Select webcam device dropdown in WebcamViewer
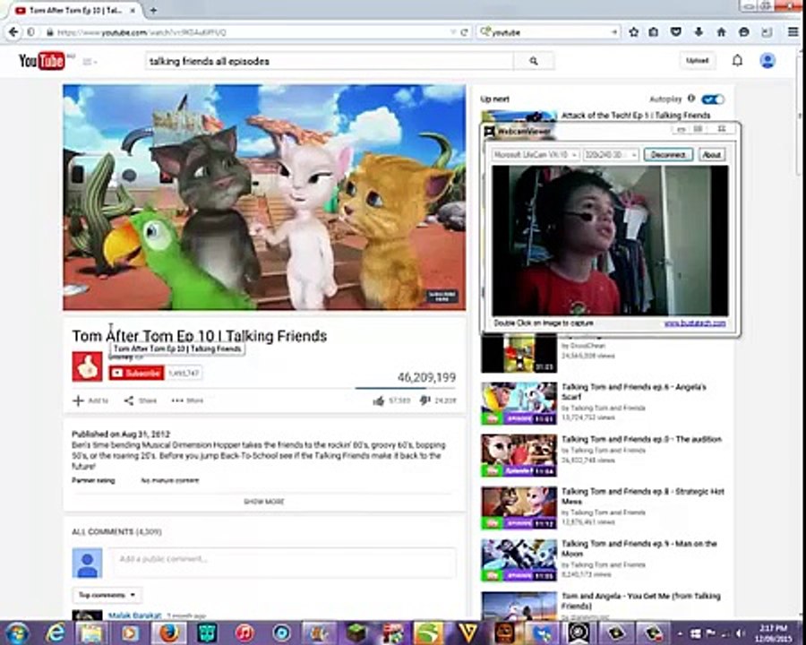806x645 pixels. (536, 154)
